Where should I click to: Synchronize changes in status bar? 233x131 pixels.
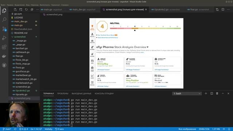click(x=15, y=129)
